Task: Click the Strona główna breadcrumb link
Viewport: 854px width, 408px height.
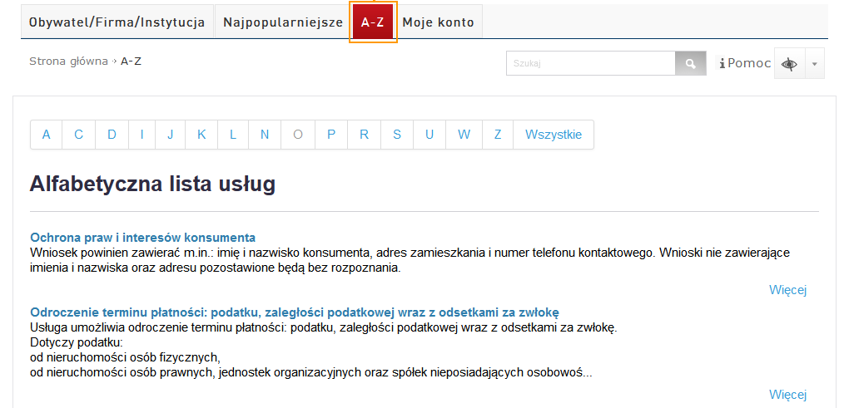Action: [x=68, y=61]
